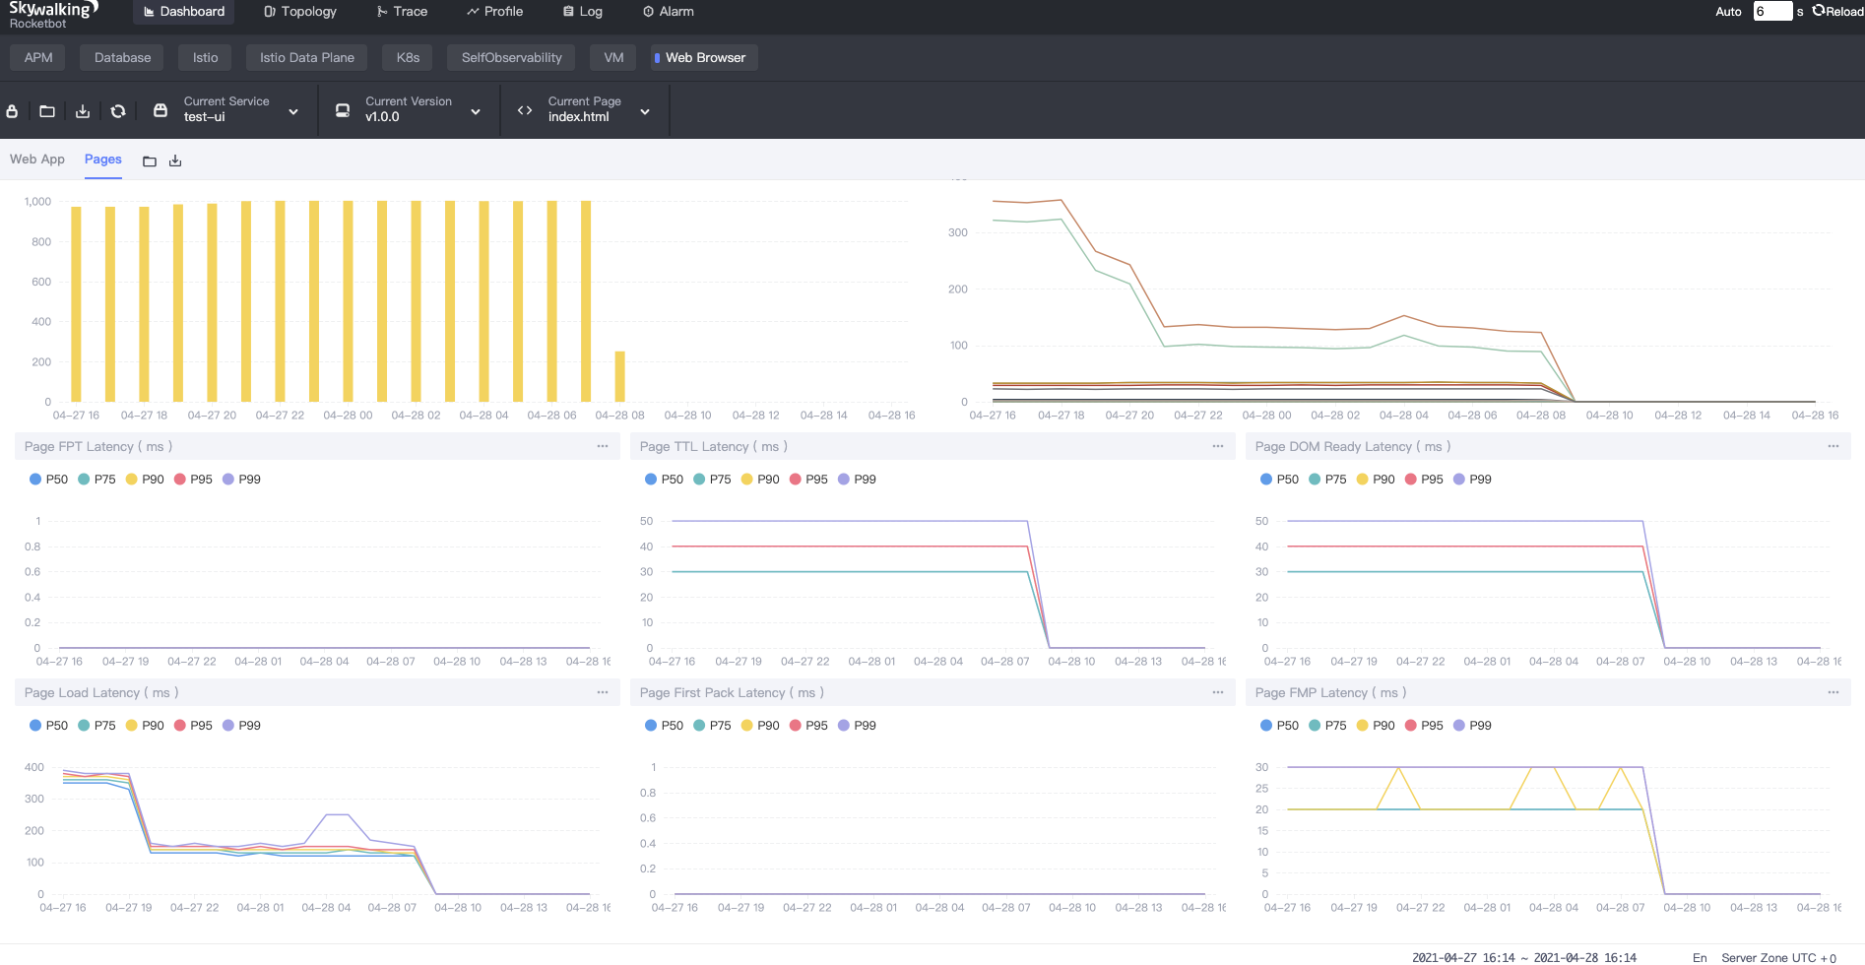Open the Profile menu
This screenshot has width=1865, height=965.
click(494, 12)
